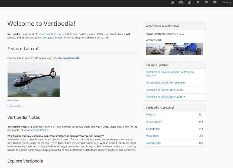
Task: Open the Glossary menu item
Action: point(226,2)
